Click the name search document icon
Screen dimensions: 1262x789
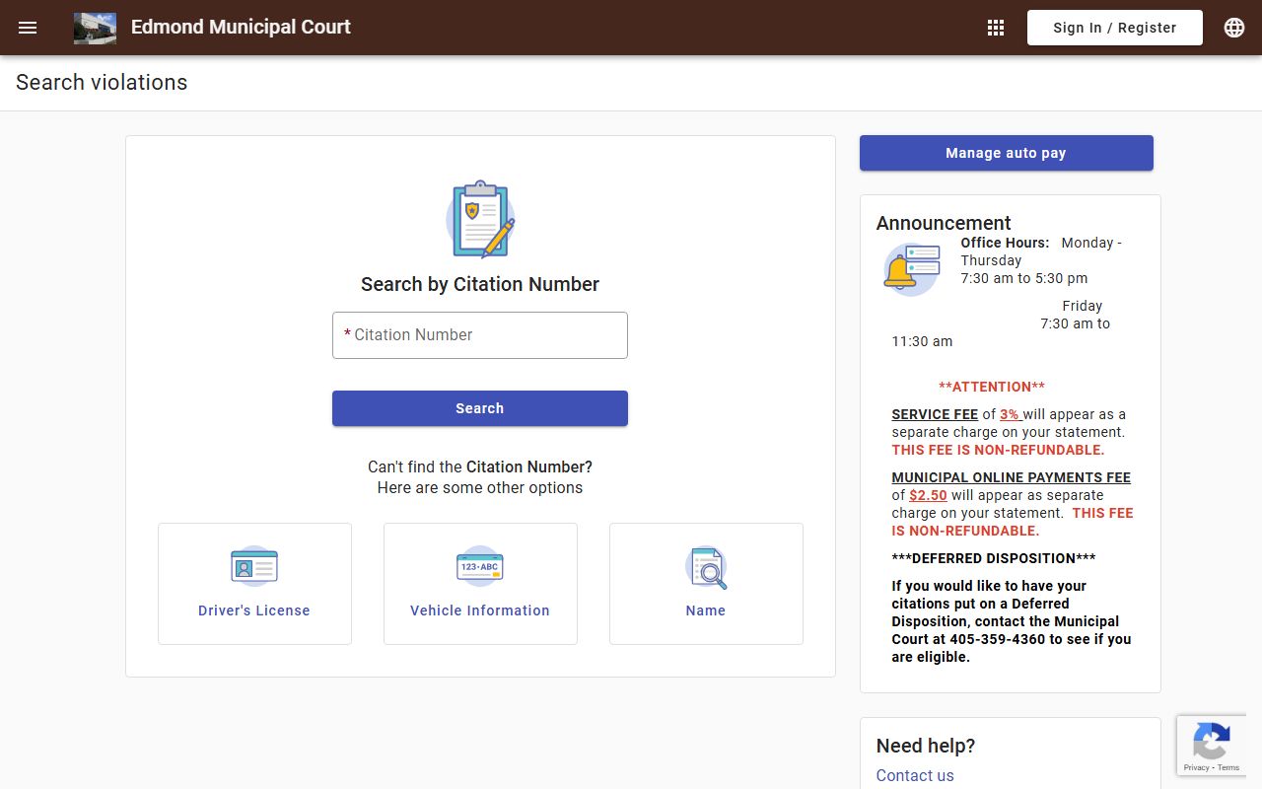[706, 567]
